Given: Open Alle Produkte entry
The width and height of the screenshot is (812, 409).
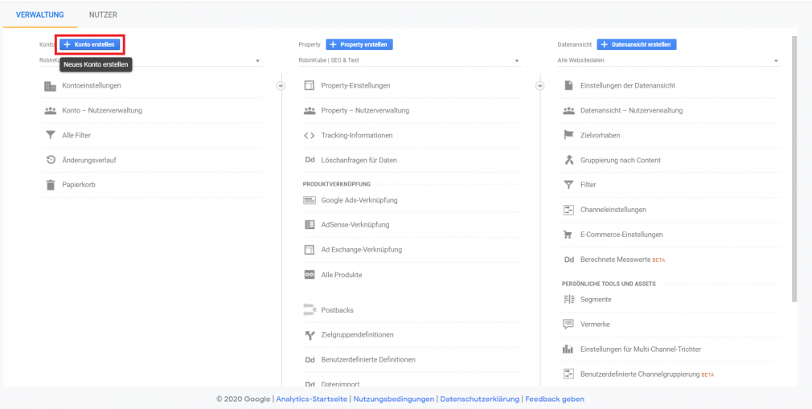Looking at the screenshot, I should (342, 275).
